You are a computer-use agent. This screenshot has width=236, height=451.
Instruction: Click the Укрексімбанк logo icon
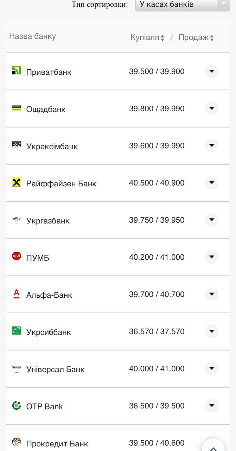point(17,145)
